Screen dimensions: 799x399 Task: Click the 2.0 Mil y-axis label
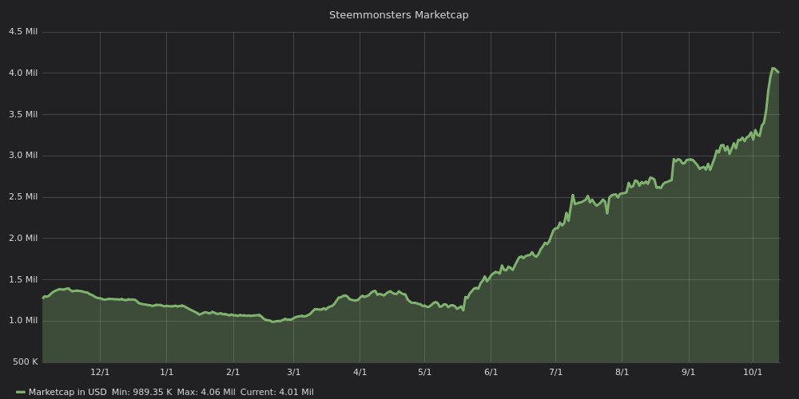click(x=23, y=238)
